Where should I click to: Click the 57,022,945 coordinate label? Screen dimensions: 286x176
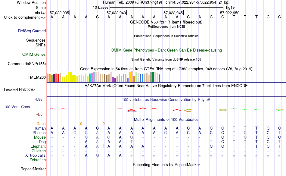click(x=173, y=13)
